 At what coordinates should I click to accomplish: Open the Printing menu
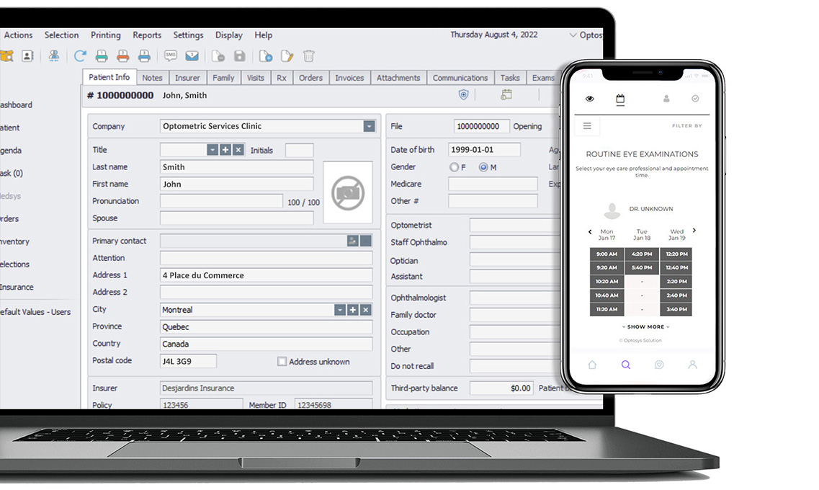click(x=105, y=35)
